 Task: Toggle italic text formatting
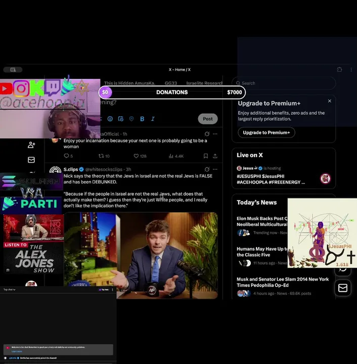153,119
